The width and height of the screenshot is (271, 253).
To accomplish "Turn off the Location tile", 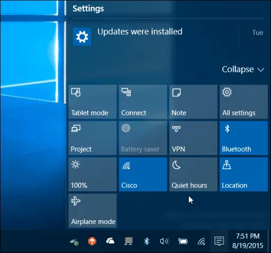I will [244, 174].
